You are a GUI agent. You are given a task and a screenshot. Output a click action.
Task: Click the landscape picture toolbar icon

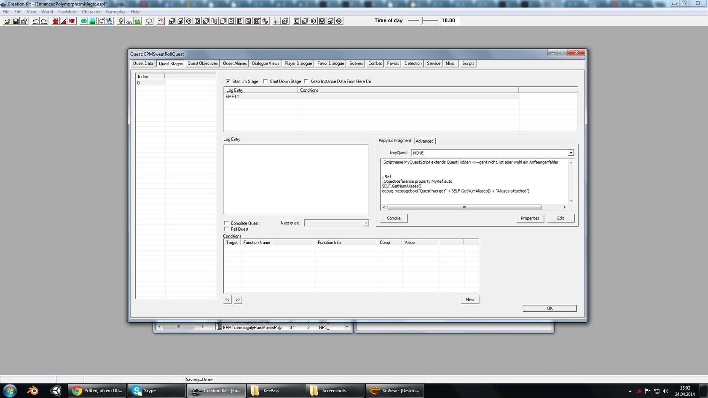[x=92, y=21]
